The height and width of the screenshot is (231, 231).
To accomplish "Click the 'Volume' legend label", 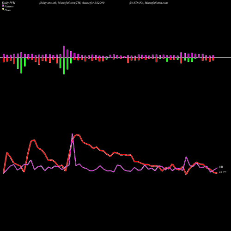I will pyautogui.click(x=9, y=6).
